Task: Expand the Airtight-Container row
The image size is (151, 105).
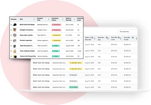Action: point(11,30)
